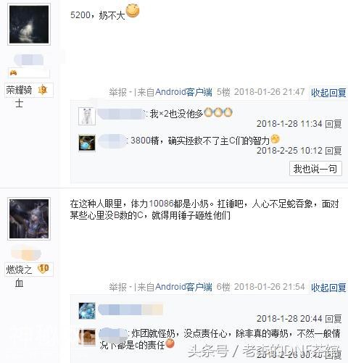This screenshot has height=363, width=348.
Task: Open Android客户端 link on 6楼 post
Action: [183, 287]
